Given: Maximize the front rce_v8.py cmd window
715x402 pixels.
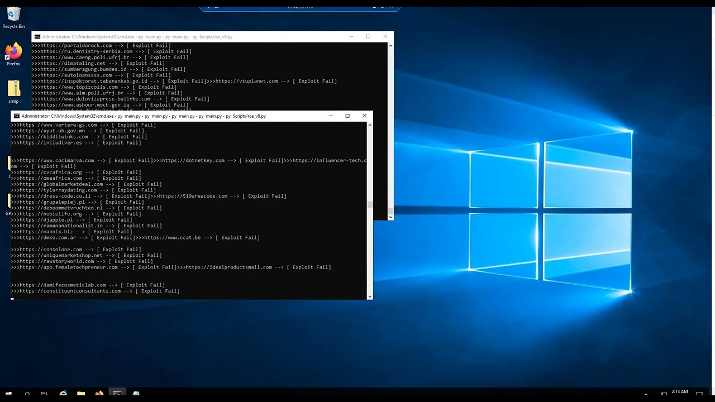Looking at the screenshot, I should coord(347,116).
